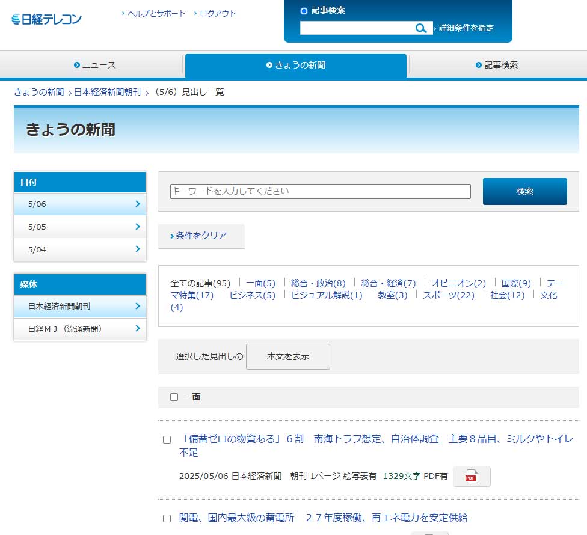
Task: Select 日経MJ(流通新聞) in 媒体 list
Action: point(80,329)
